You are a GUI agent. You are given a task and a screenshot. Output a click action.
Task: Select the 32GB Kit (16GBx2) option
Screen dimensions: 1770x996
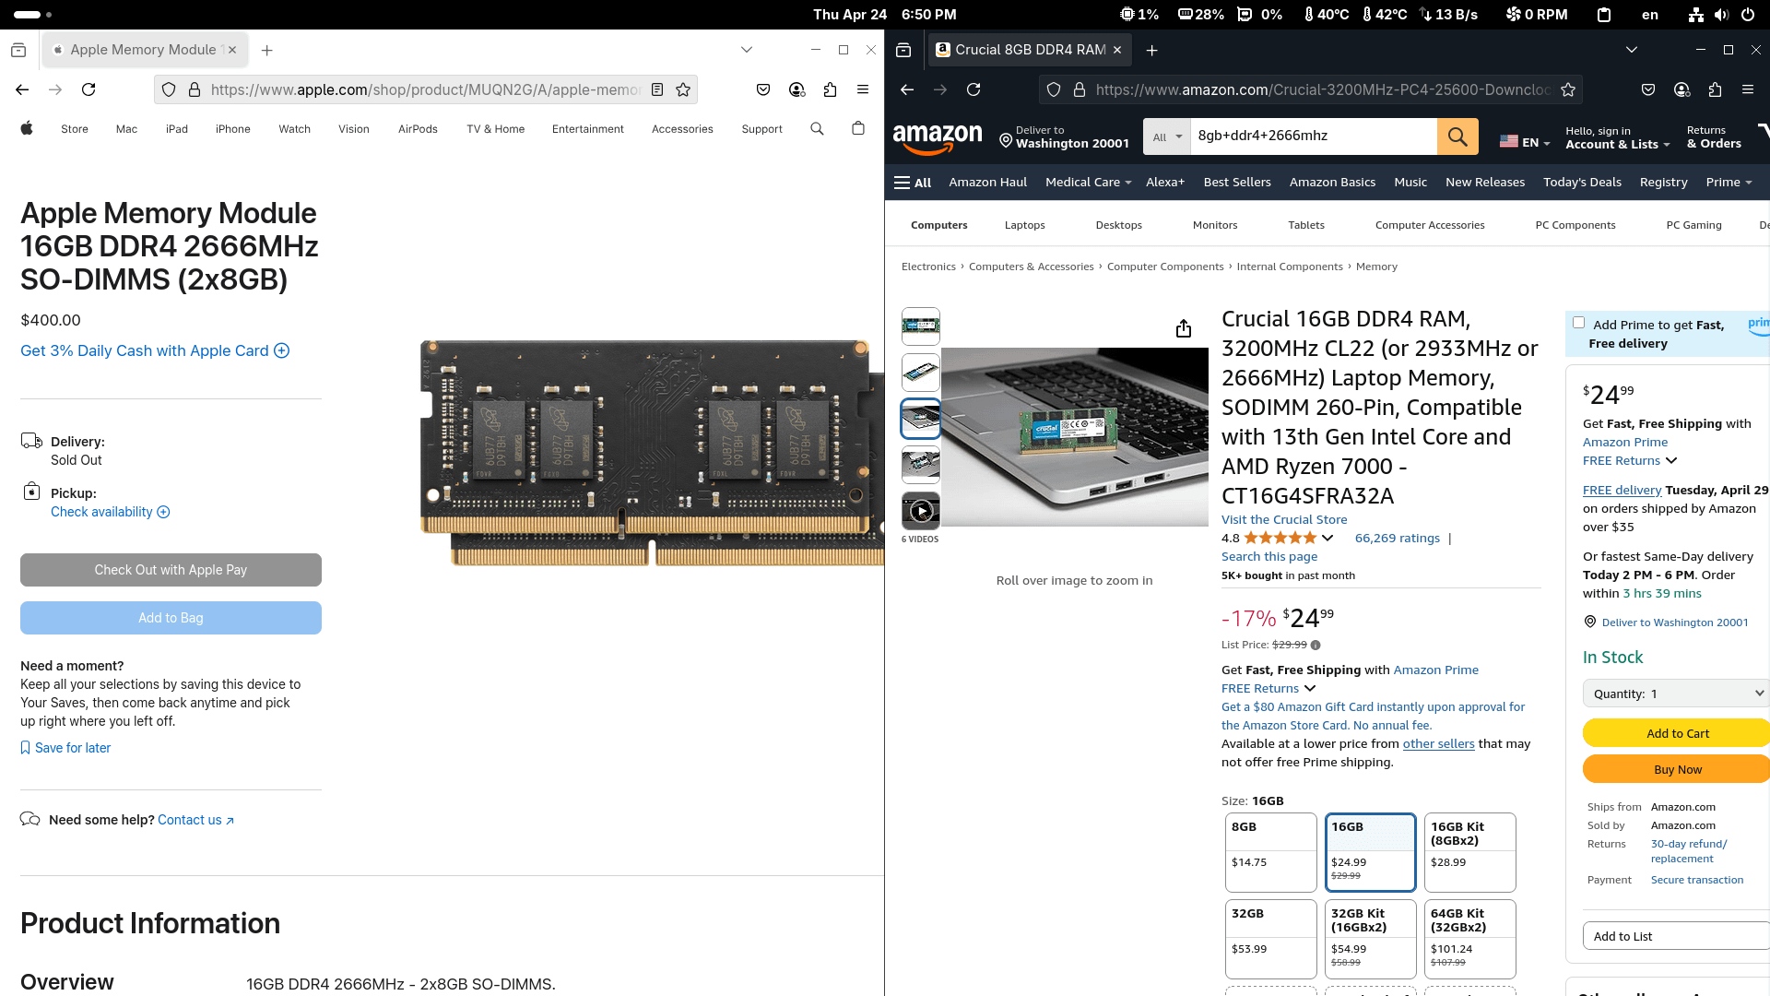point(1371,939)
